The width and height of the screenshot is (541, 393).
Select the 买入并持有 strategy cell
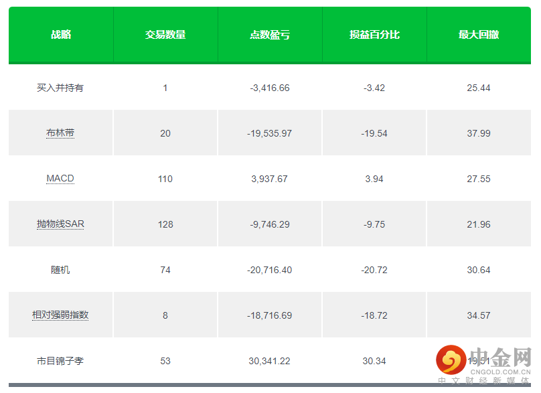click(x=60, y=88)
